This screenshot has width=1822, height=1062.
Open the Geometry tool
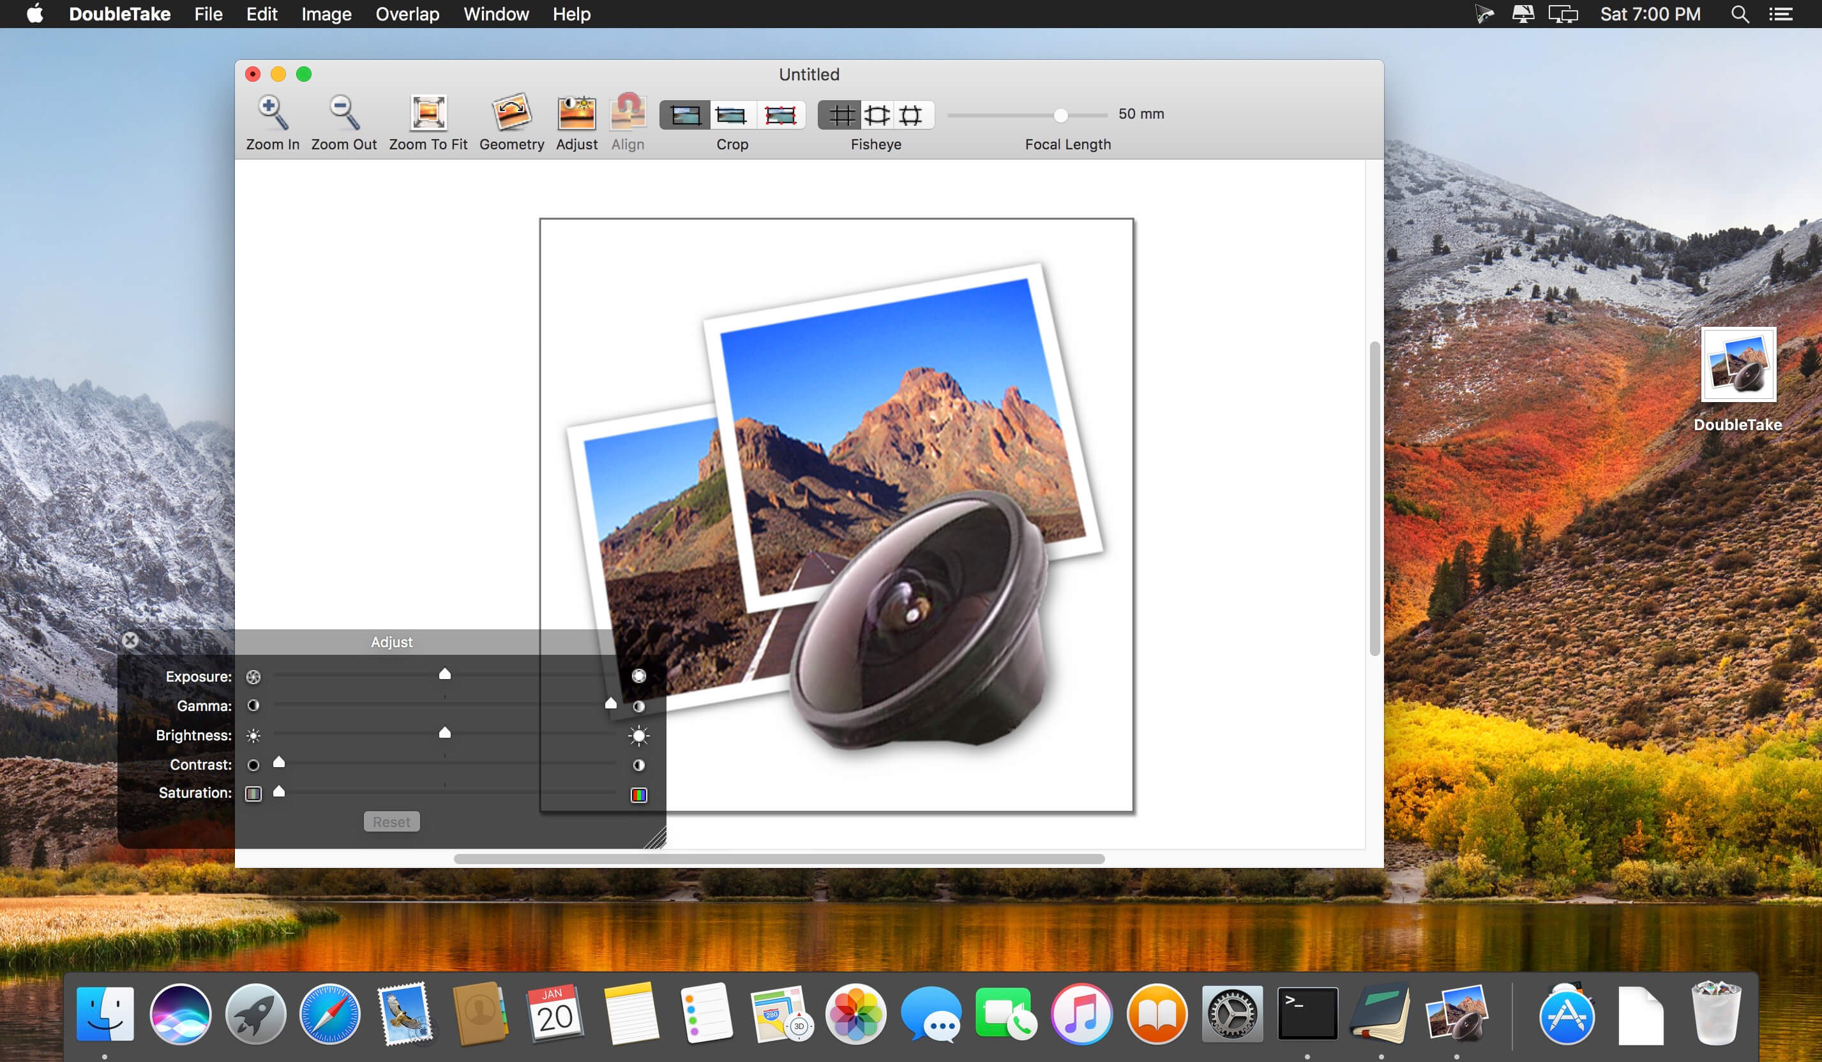(511, 114)
